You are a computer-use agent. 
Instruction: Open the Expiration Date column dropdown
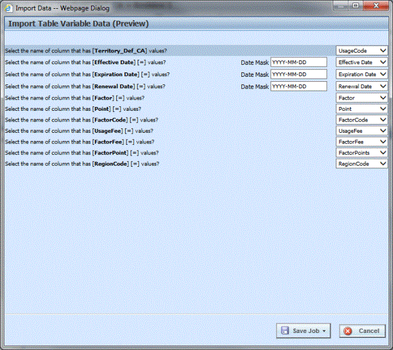[x=362, y=74]
